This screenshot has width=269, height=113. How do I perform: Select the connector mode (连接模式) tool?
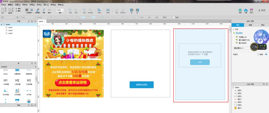pos(38,10)
